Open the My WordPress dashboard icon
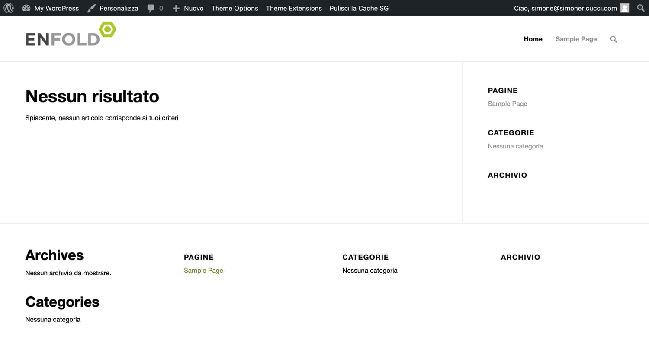Image resolution: width=649 pixels, height=343 pixels. tap(26, 8)
